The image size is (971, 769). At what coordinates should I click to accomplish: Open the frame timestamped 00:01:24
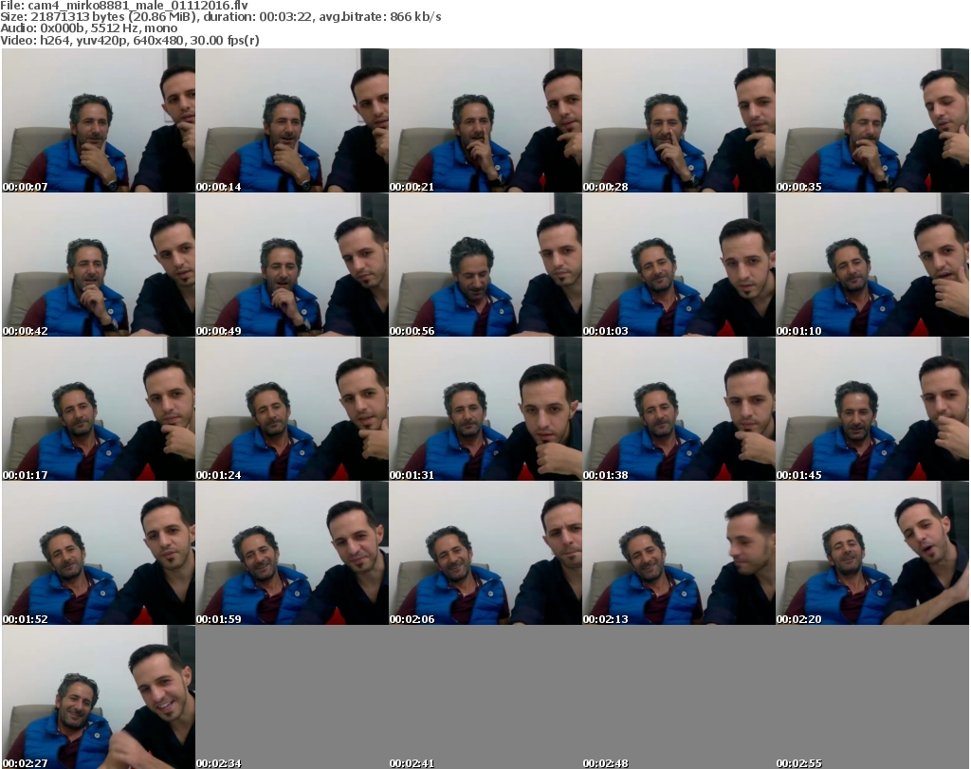tap(292, 409)
